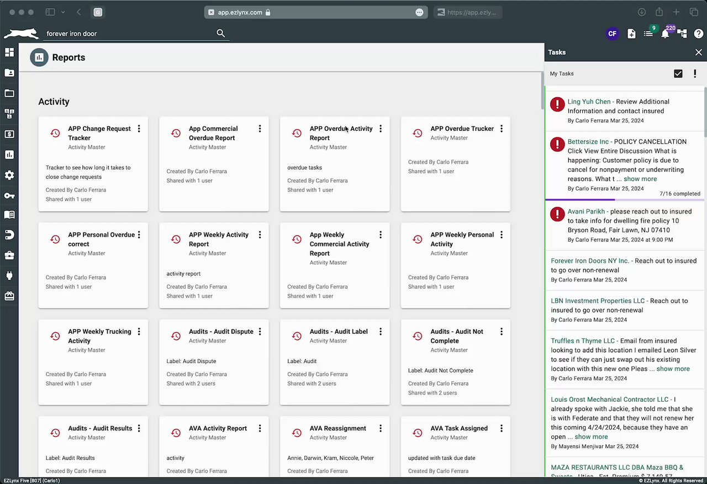Open the open book sidebar icon
This screenshot has height=484, width=707.
[x=9, y=215]
